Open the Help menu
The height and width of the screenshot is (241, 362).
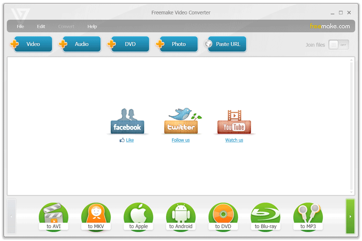[92, 27]
